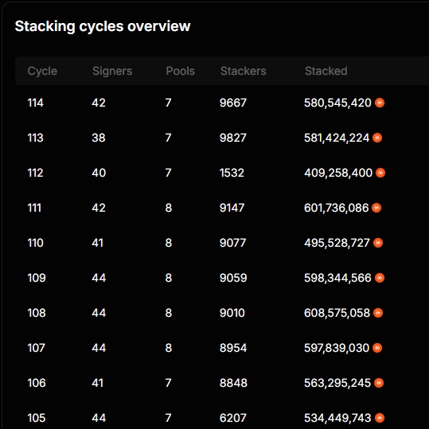Viewport: 429px width, 429px height.
Task: Open cycle 112 row
Action: 222,173
